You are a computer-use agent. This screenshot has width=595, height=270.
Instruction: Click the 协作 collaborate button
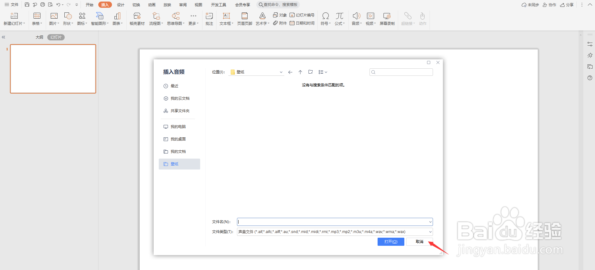coord(549,5)
